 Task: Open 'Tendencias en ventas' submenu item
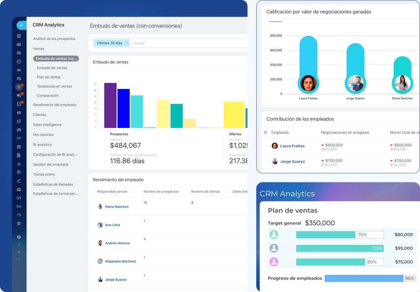[x=54, y=86]
